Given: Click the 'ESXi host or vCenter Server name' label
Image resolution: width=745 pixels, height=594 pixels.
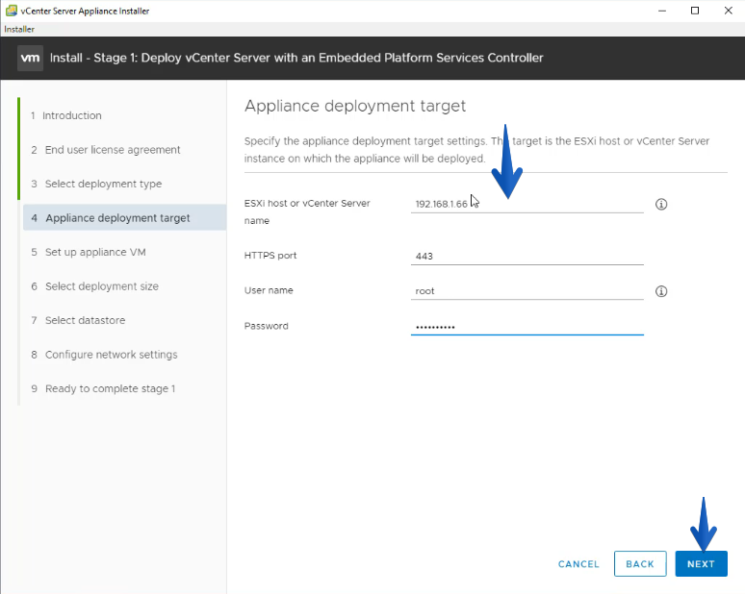Looking at the screenshot, I should [307, 211].
